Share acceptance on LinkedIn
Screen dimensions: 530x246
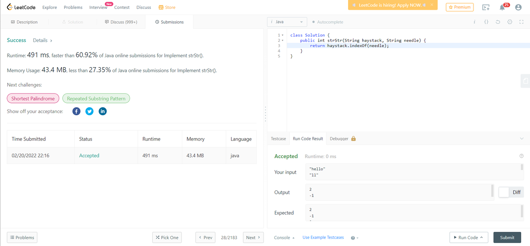102,111
